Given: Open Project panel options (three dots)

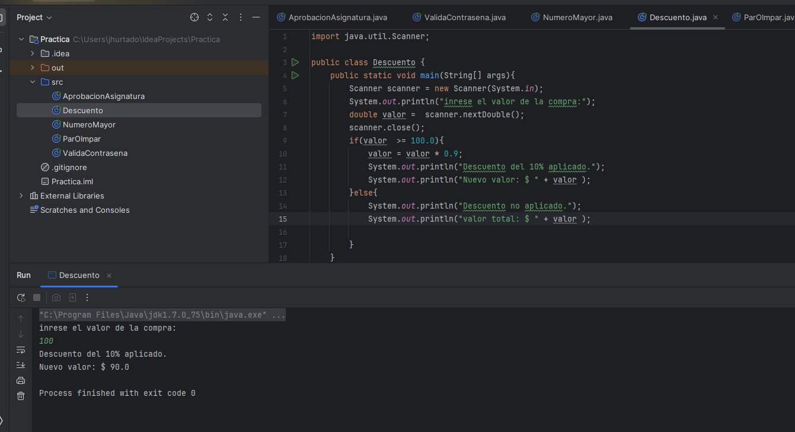Looking at the screenshot, I should coord(241,18).
